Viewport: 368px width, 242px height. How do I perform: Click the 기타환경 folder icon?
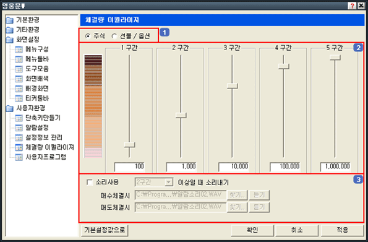click(10, 30)
